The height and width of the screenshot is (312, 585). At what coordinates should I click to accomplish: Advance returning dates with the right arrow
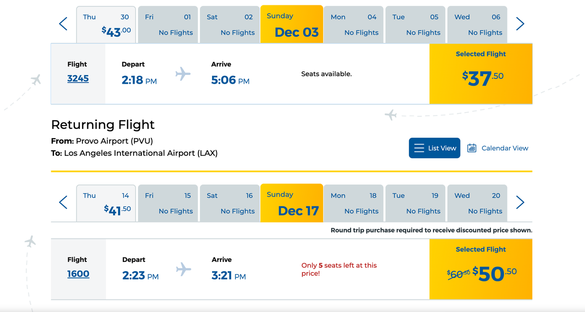point(520,202)
